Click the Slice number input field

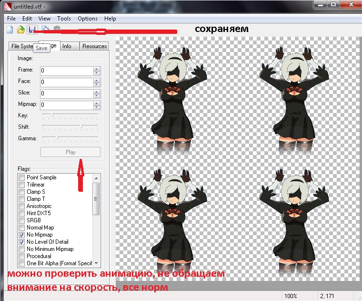(67, 93)
